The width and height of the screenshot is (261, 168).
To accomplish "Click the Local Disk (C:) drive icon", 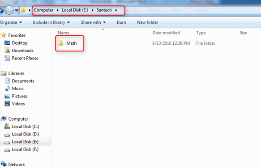I will [7, 126].
